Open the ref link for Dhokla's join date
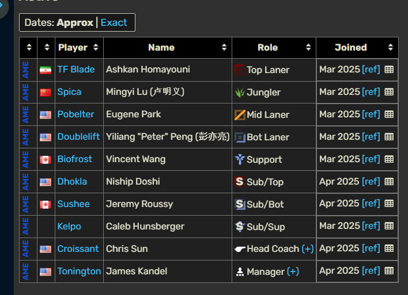Image resolution: width=408 pixels, height=295 pixels. 371,181
